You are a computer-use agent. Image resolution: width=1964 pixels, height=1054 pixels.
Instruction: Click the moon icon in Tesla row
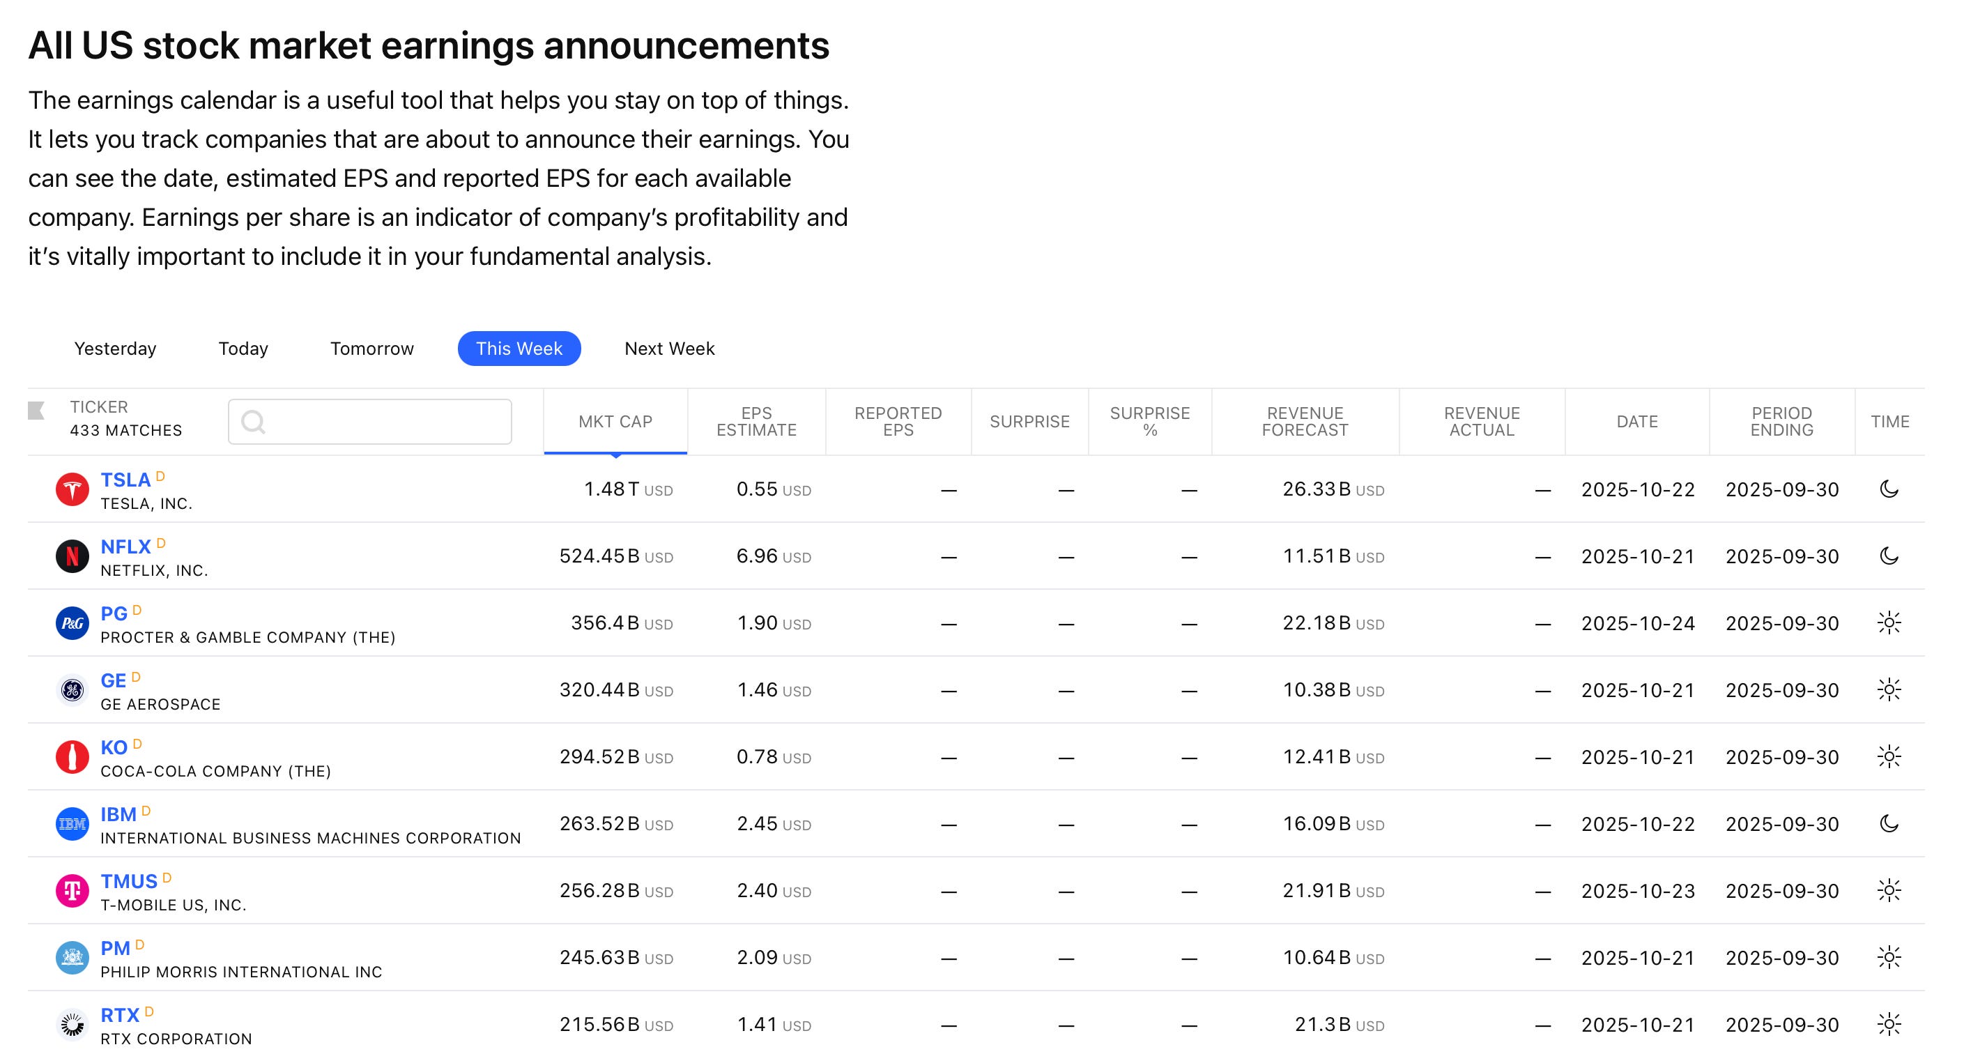click(1889, 489)
